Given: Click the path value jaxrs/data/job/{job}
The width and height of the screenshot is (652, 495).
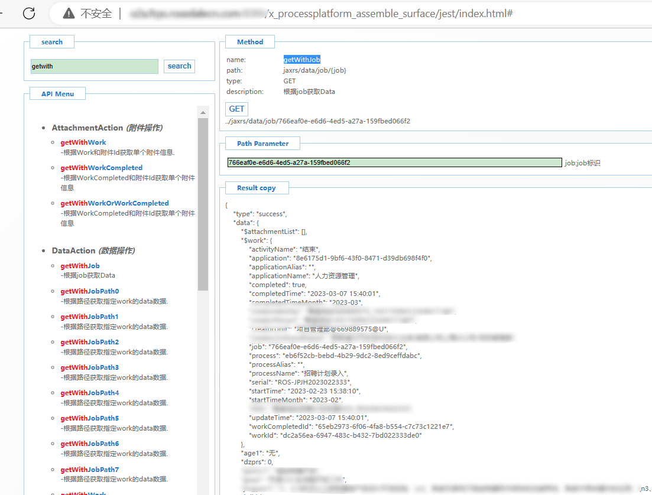Looking at the screenshot, I should [315, 70].
